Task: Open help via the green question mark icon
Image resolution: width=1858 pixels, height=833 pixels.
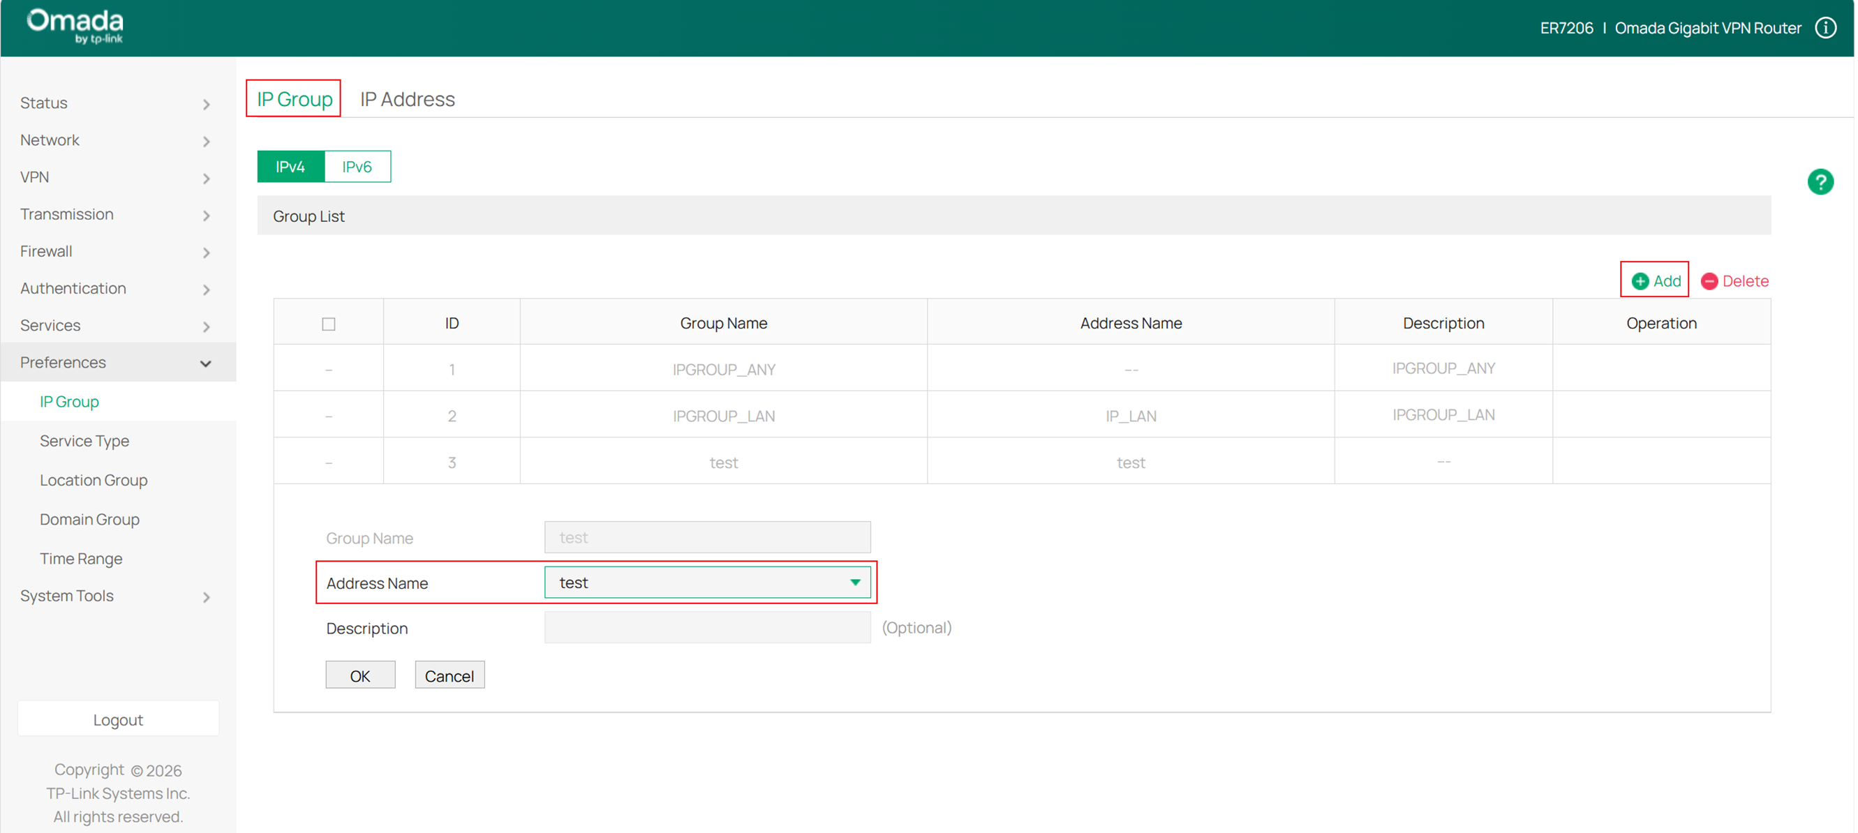Action: coord(1820,181)
